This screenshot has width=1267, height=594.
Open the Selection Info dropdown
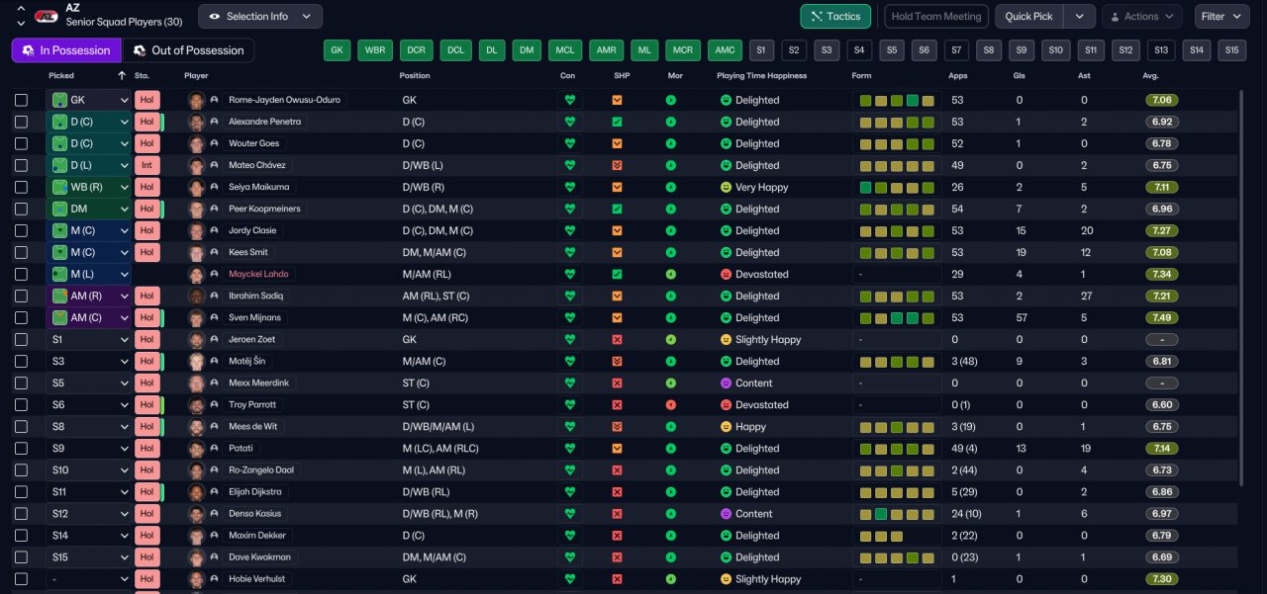tap(260, 16)
